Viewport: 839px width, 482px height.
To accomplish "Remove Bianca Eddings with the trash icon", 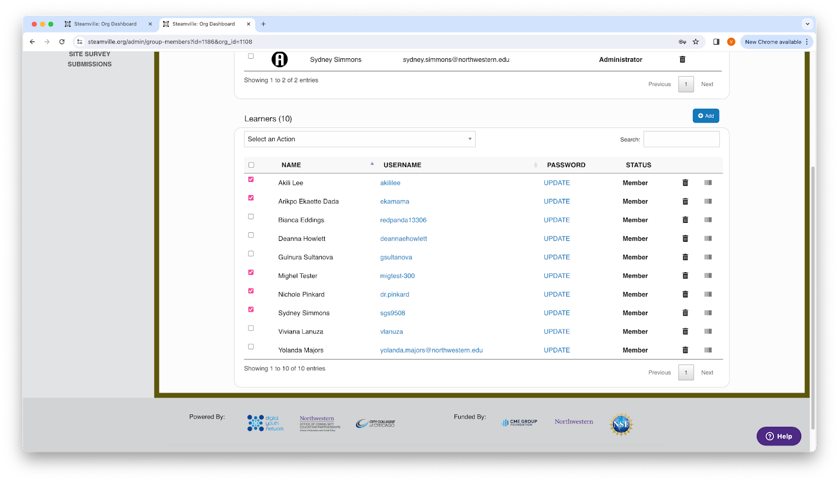I will [x=685, y=220].
